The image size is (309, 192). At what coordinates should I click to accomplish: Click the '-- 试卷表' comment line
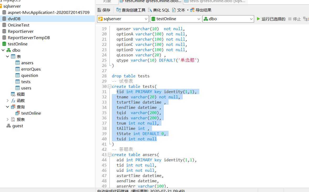(x=122, y=81)
